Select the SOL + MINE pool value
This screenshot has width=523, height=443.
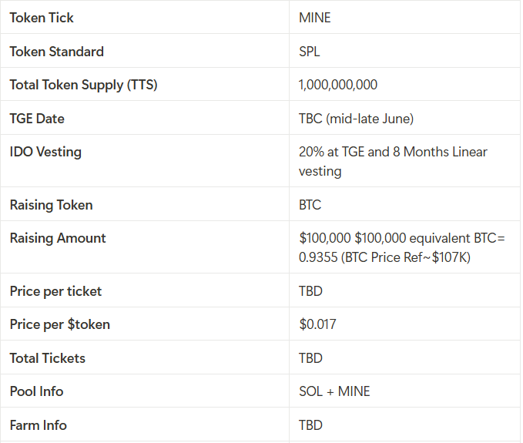tap(334, 391)
